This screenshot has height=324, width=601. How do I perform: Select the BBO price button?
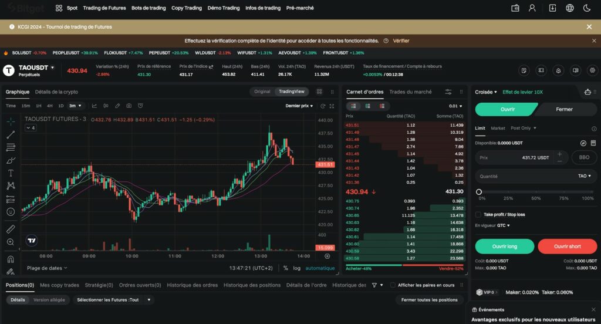point(584,157)
